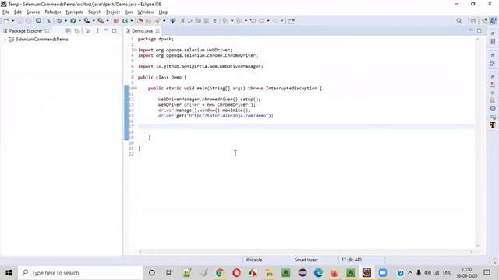Open the Coverage dropdown arrow
This screenshot has width=499, height=280.
coord(94,21)
